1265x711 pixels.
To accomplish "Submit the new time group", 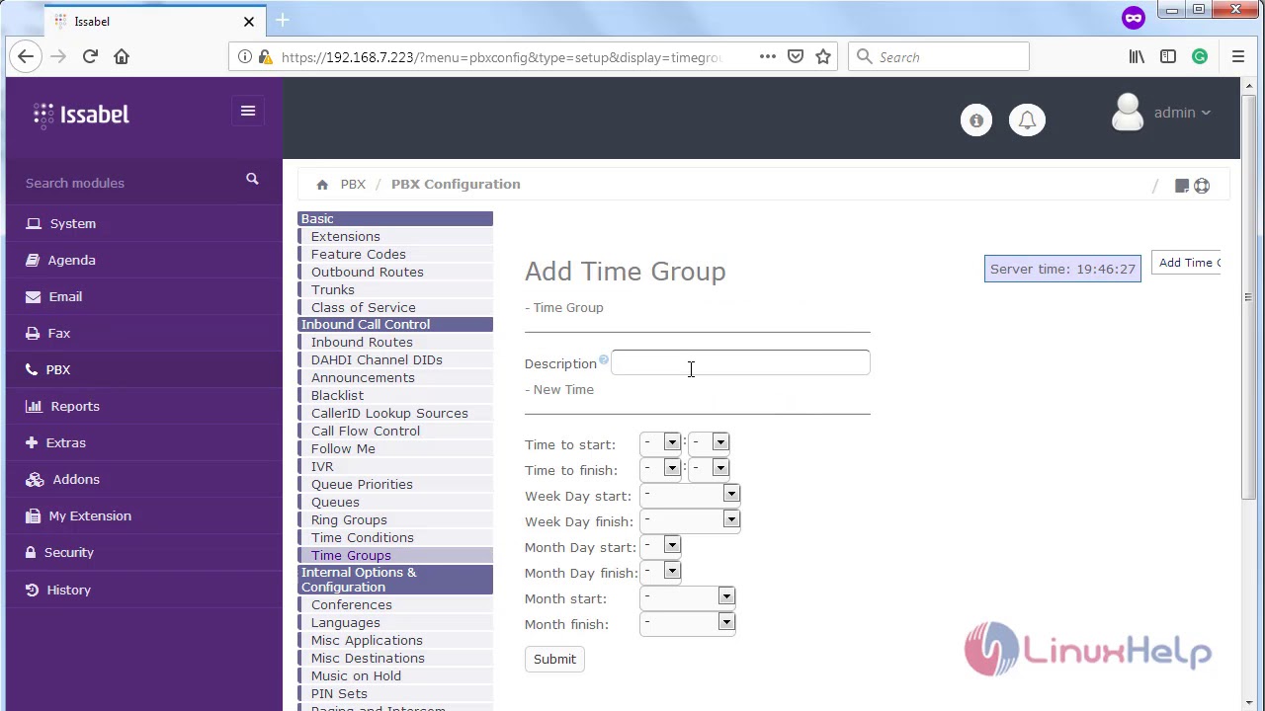I will click(x=554, y=659).
